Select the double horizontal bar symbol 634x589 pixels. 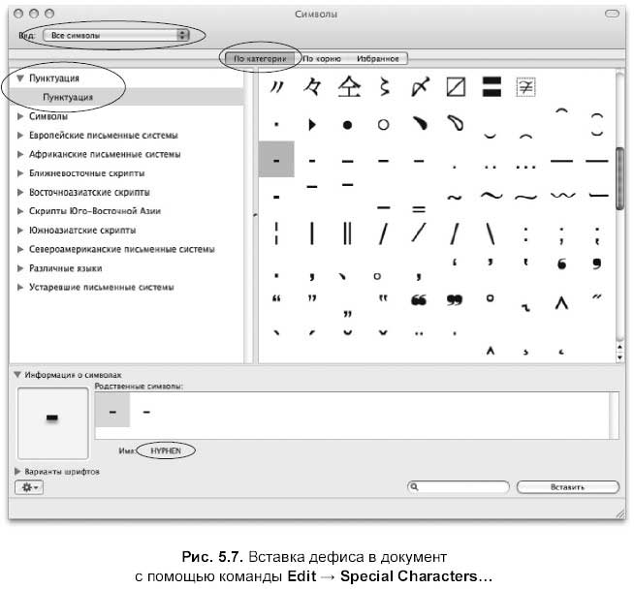491,87
